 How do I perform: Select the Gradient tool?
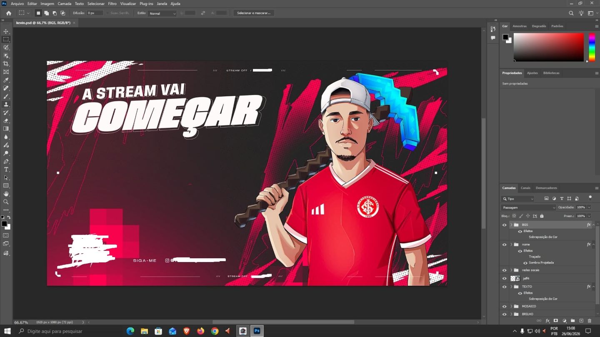point(6,129)
